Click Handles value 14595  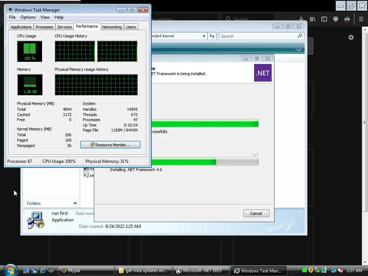[132, 109]
